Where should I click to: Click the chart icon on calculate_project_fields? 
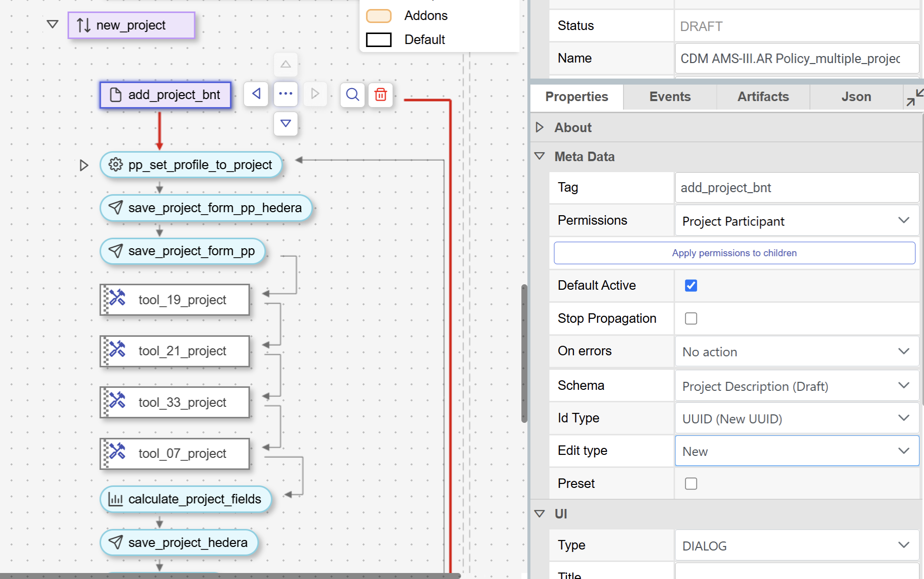pos(116,499)
